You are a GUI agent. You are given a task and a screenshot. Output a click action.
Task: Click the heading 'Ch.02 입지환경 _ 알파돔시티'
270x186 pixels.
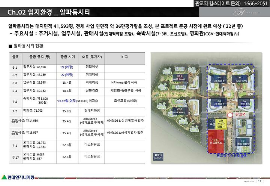(48, 12)
